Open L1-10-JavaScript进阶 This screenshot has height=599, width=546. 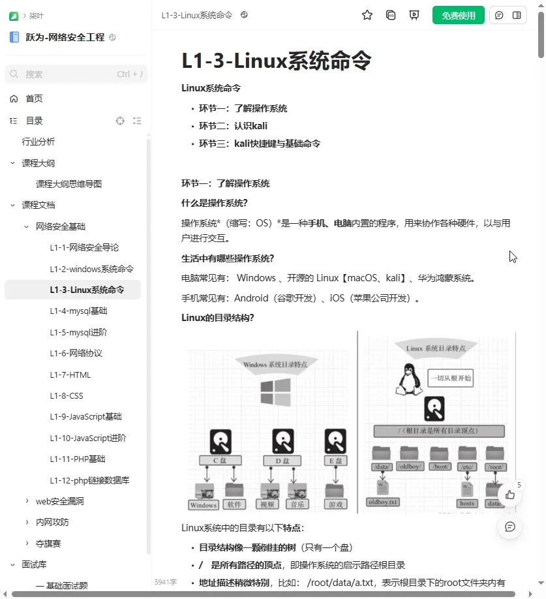coord(88,438)
